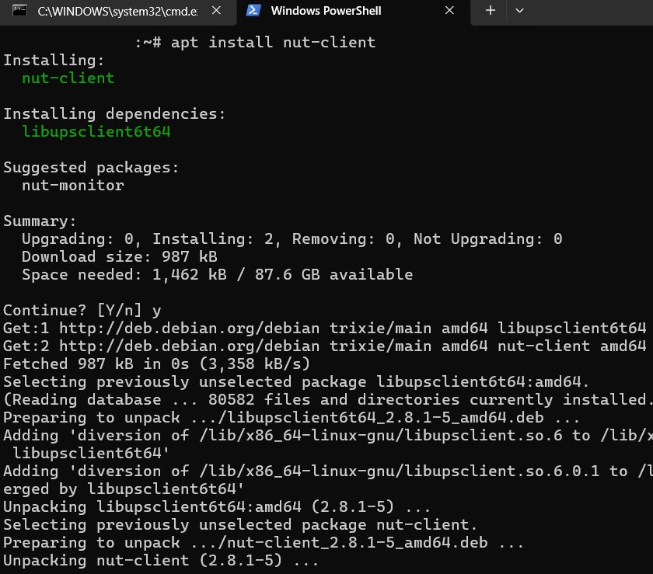The height and width of the screenshot is (574, 653).
Task: Click the 'Space needed' summary line
Action: coord(217,274)
